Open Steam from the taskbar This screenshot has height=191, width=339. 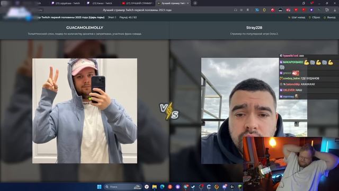pyautogui.click(x=193, y=187)
